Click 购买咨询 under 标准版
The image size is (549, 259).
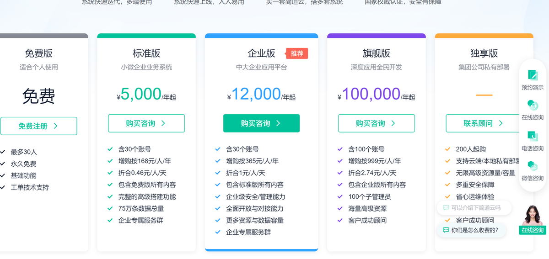point(146,123)
